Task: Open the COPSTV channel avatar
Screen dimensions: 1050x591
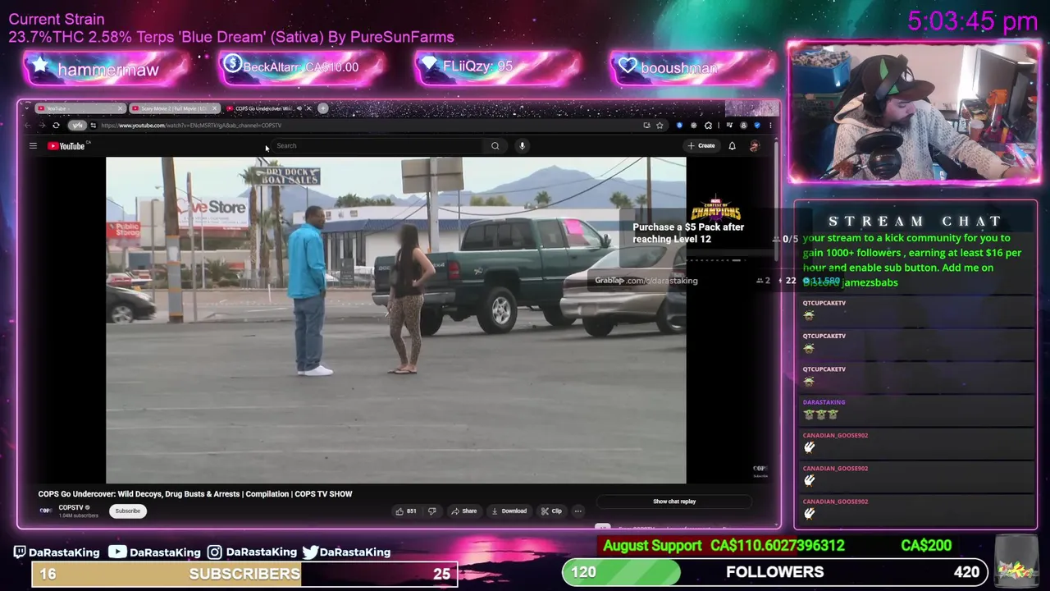Action: [x=45, y=511]
